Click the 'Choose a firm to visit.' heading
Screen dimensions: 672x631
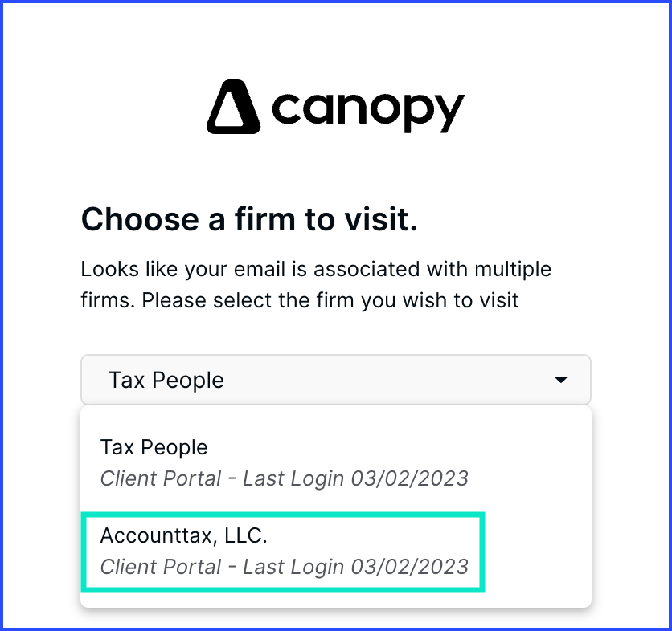pos(249,219)
